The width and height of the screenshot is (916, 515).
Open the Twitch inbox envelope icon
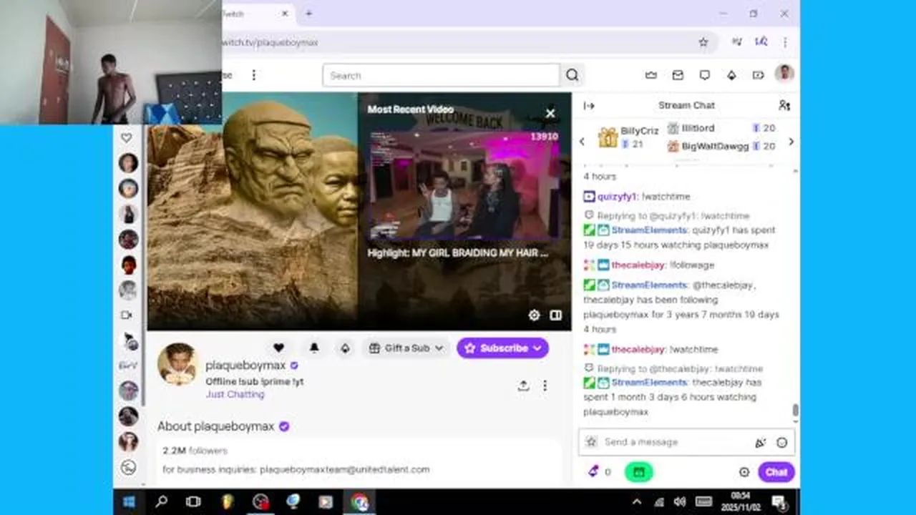[x=678, y=75]
